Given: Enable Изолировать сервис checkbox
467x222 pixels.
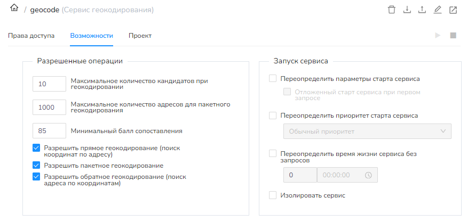Looking at the screenshot, I should 273,195.
